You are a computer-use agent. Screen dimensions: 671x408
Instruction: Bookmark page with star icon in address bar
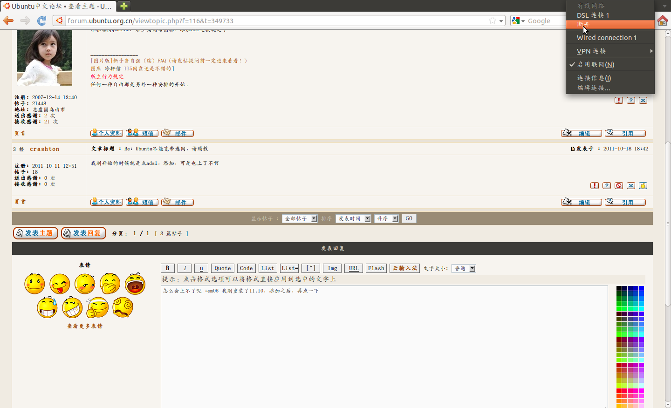tap(493, 20)
